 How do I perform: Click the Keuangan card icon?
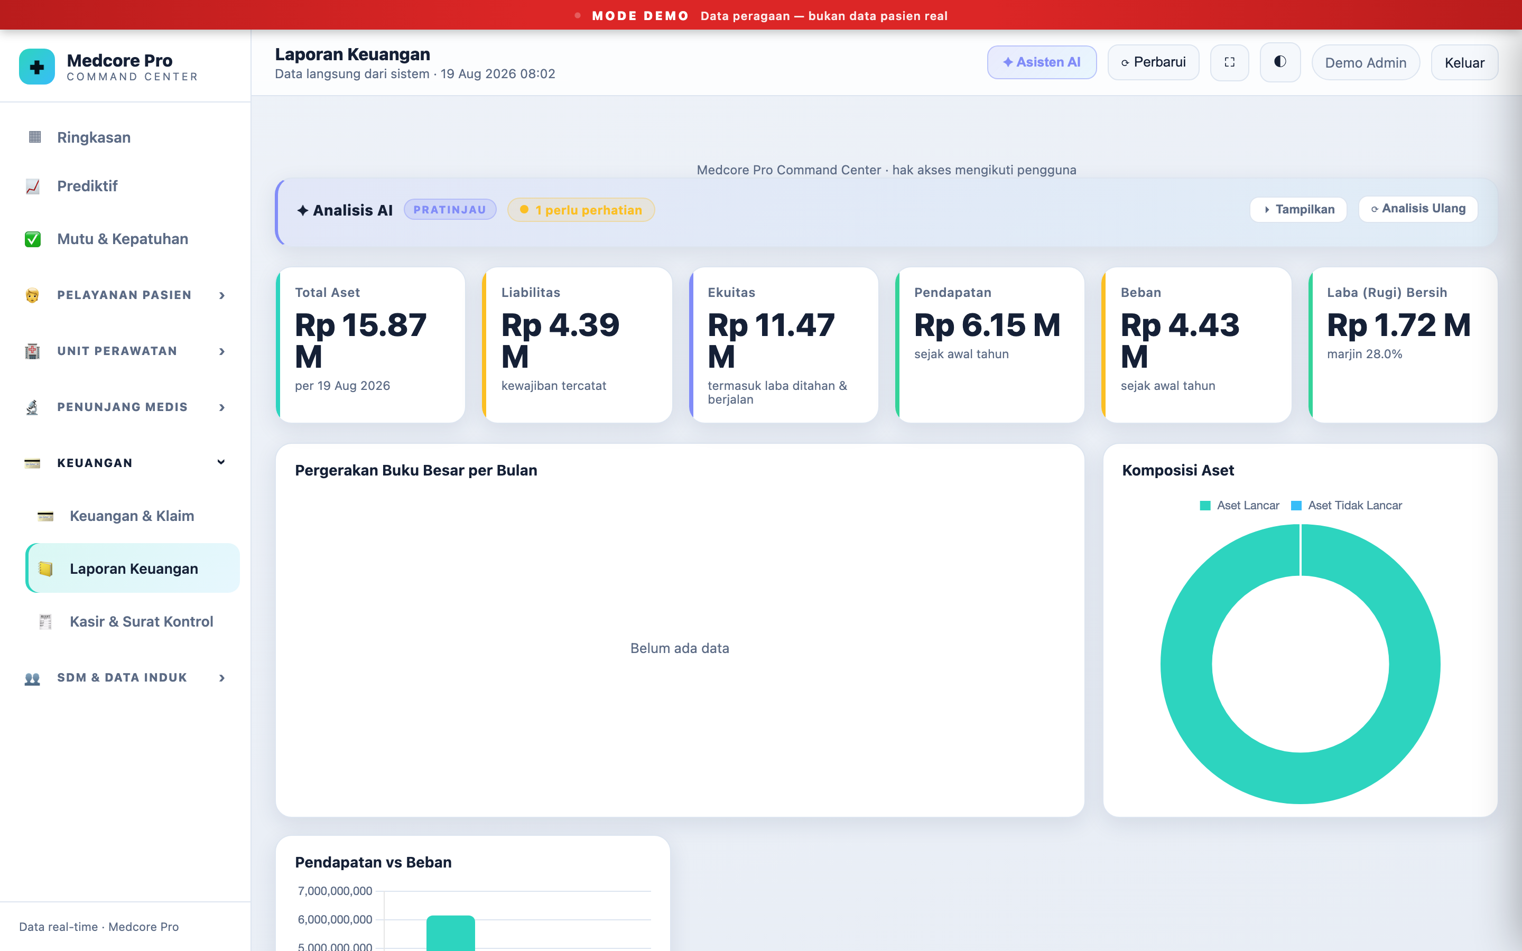(33, 463)
